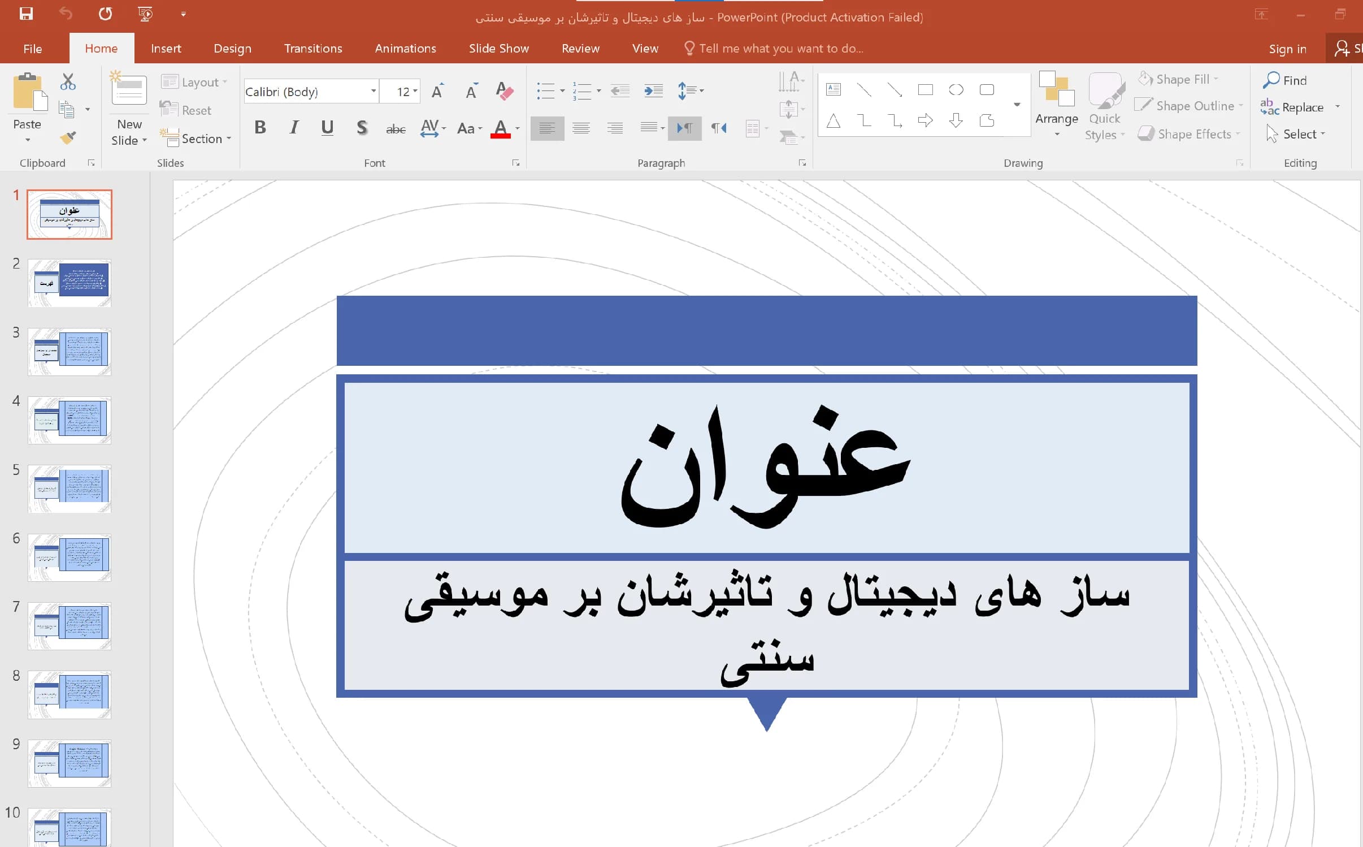Apply red font color with the A swatch
Image resolution: width=1363 pixels, height=847 pixels.
point(501,128)
